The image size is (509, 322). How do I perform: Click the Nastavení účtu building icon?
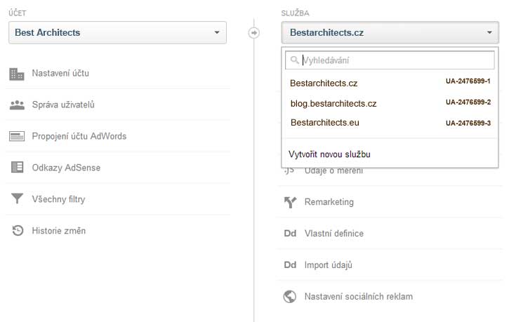click(x=17, y=74)
